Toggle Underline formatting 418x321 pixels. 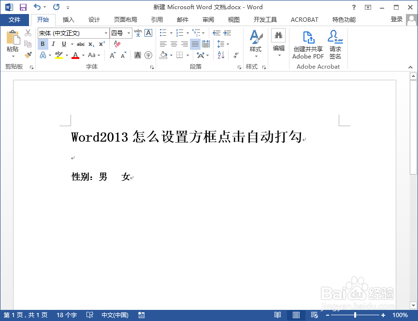[x=64, y=44]
